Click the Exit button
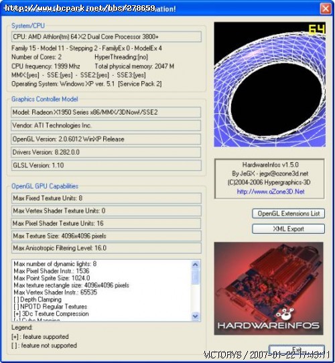 click(x=297, y=350)
